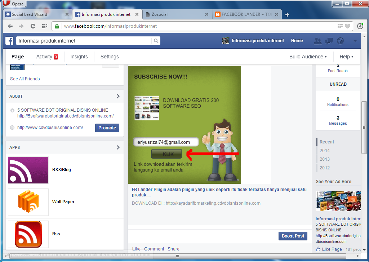Click the Facebook logo icon
Screen dimensions: 369x262
coord(9,41)
